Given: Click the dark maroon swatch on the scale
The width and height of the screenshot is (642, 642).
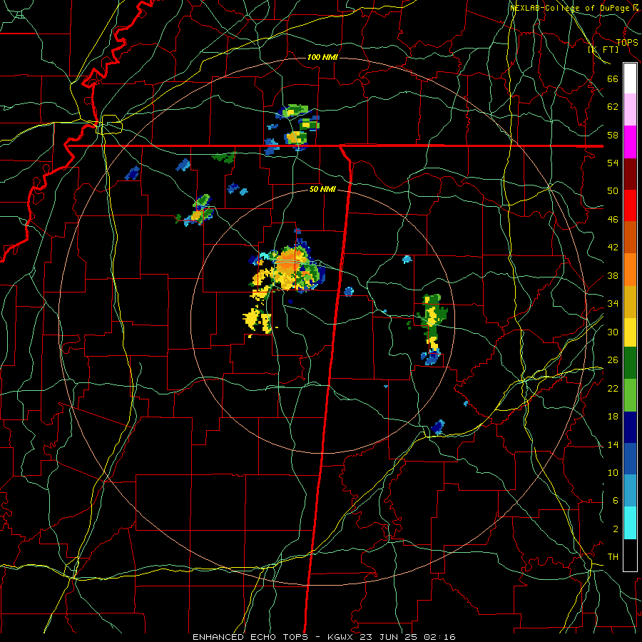Looking at the screenshot, I should click(630, 174).
